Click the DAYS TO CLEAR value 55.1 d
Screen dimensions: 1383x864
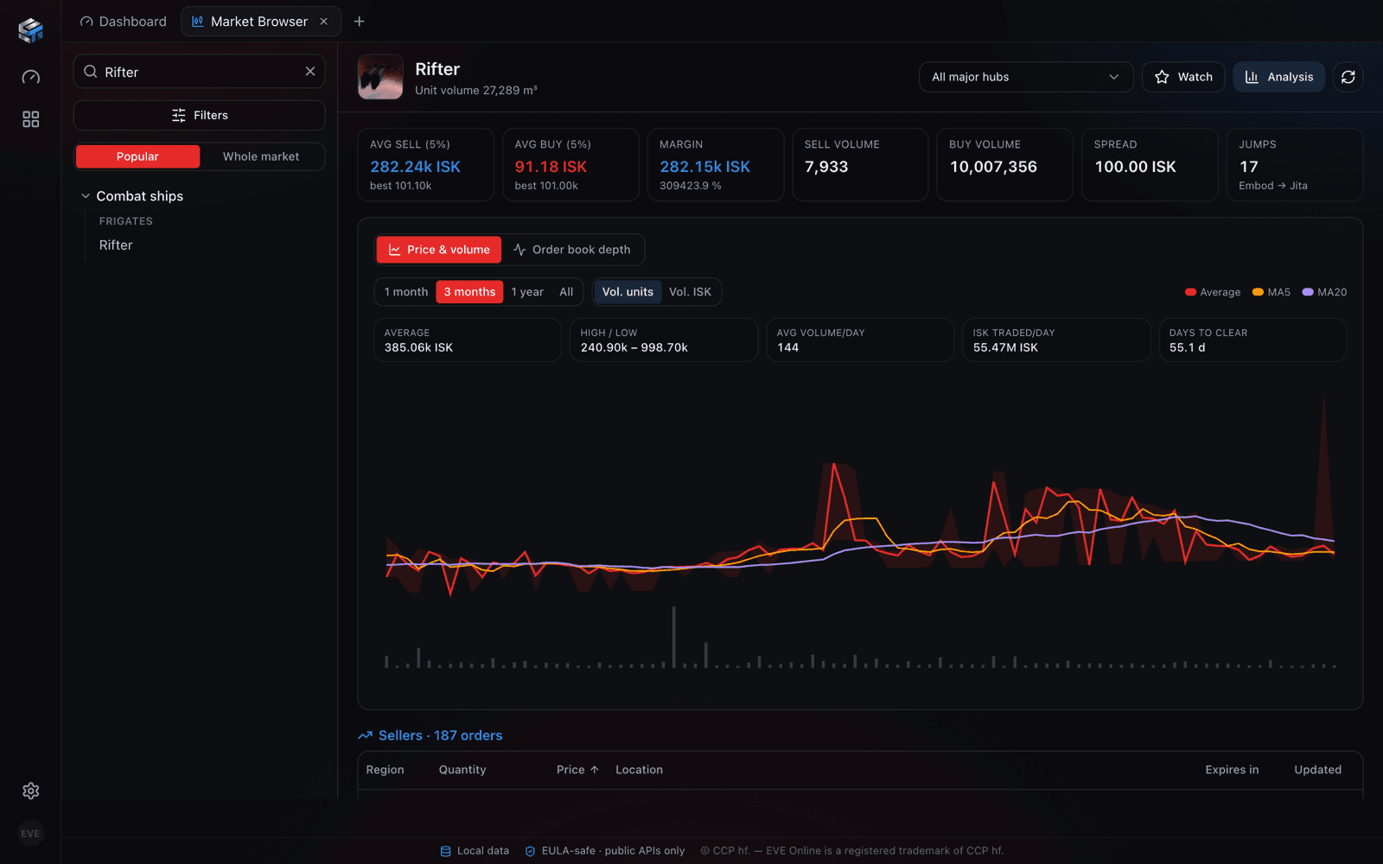tap(1187, 347)
